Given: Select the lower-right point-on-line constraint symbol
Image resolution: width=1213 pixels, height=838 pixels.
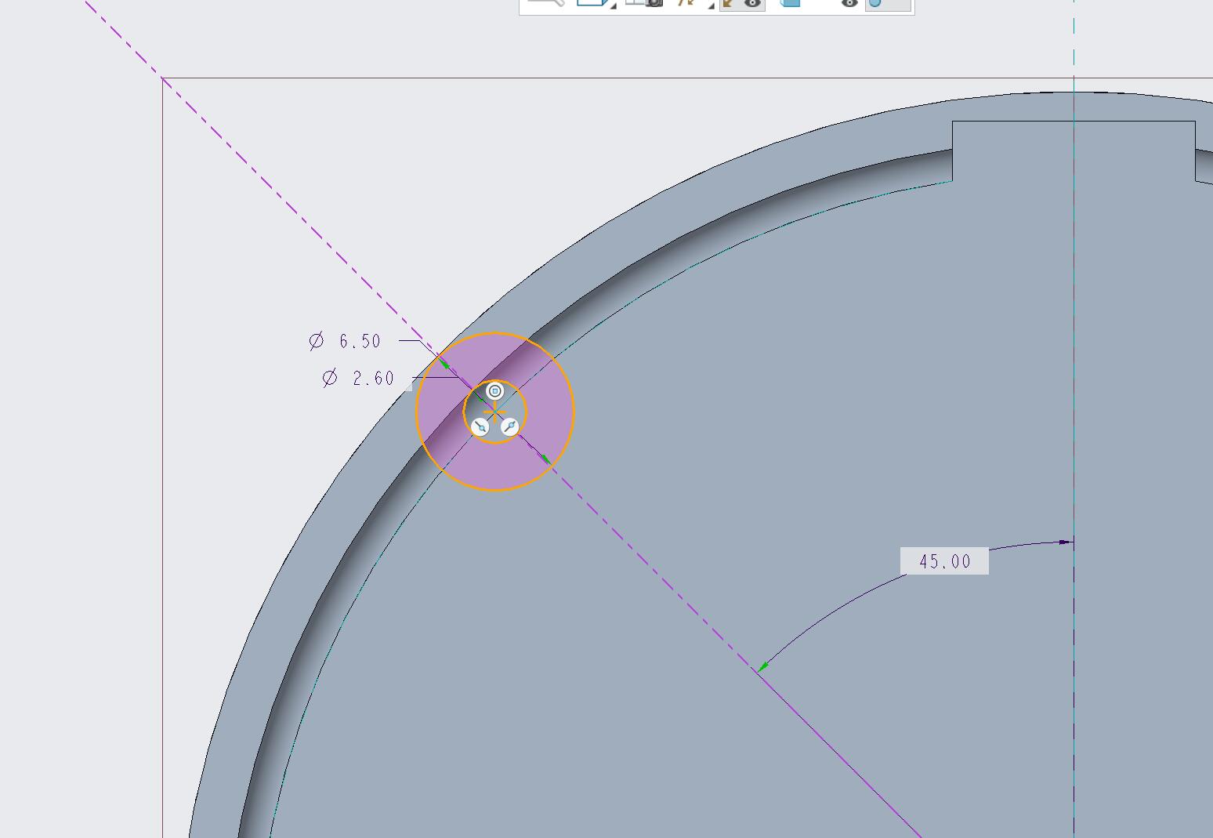Looking at the screenshot, I should pyautogui.click(x=509, y=426).
